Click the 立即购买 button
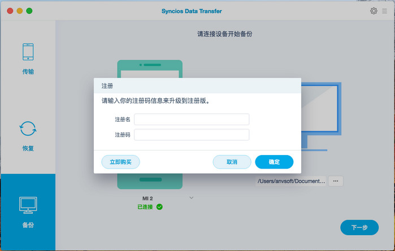The image size is (395, 251). (x=121, y=162)
